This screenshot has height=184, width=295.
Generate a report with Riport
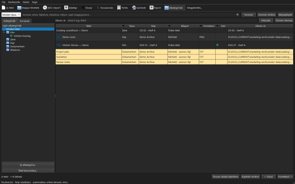point(155,8)
